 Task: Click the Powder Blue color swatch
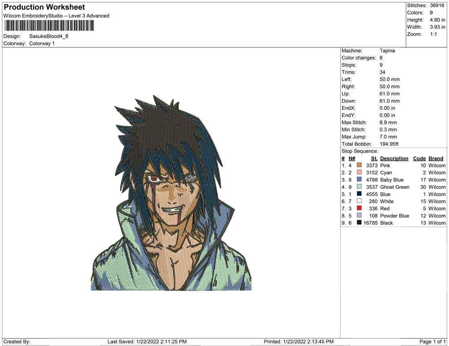[359, 215]
